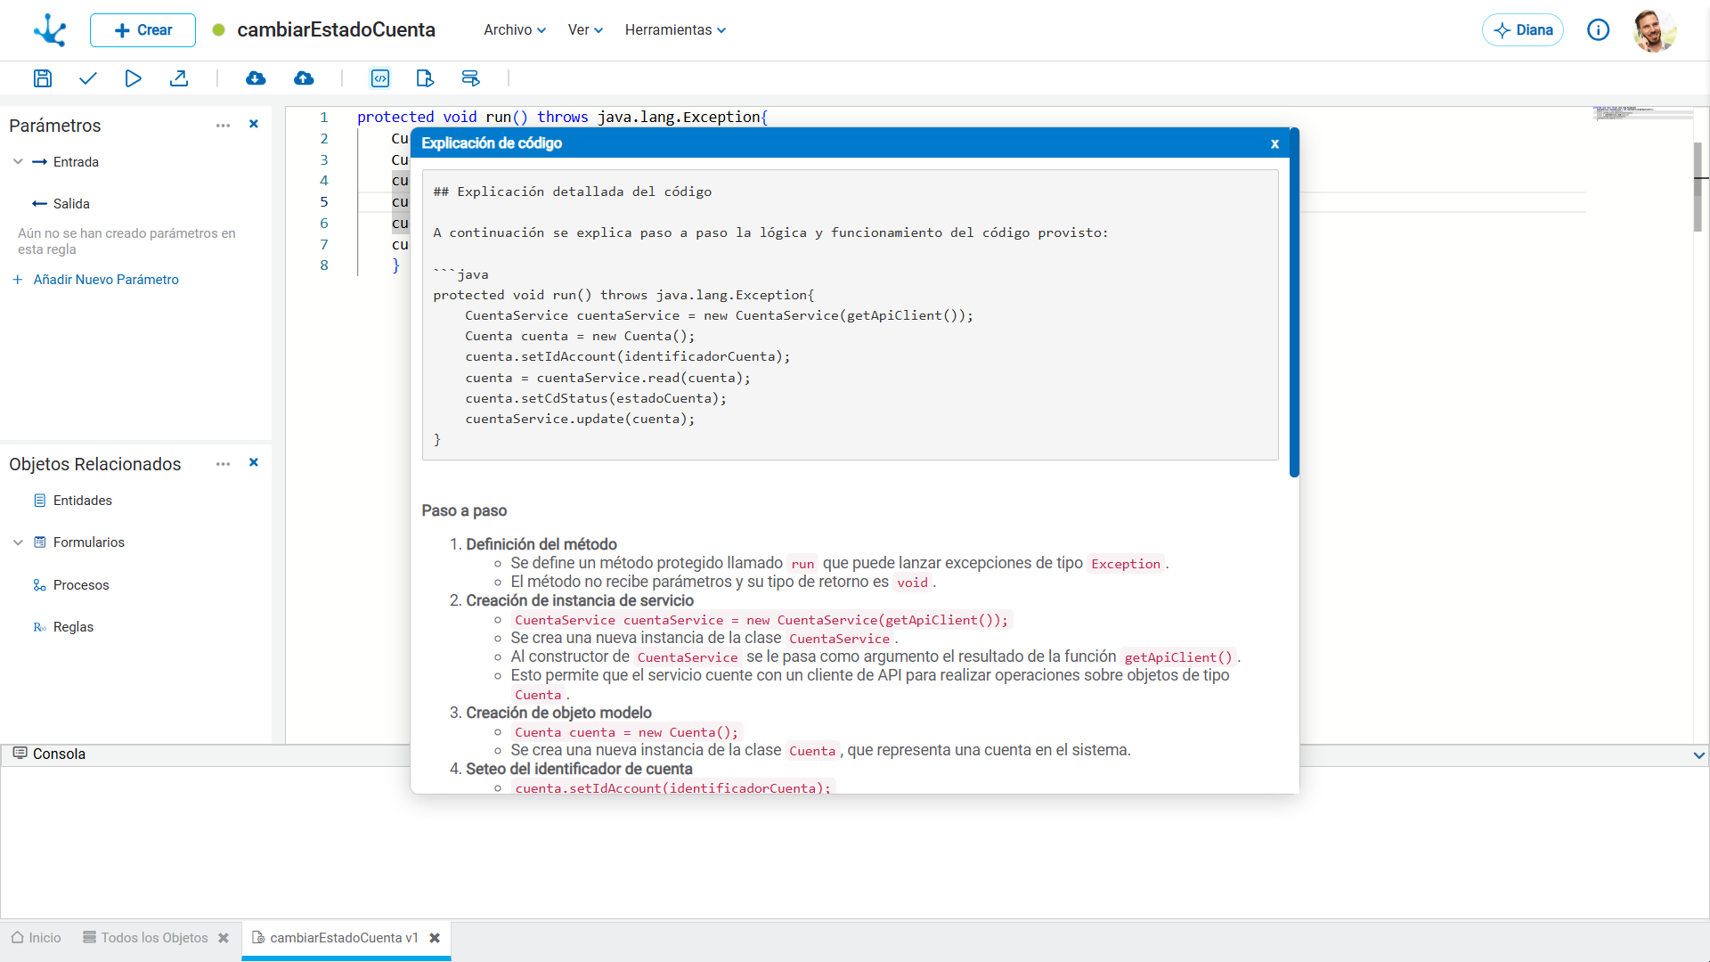Open the Archivo menu
1710x962 pixels.
coord(514,30)
